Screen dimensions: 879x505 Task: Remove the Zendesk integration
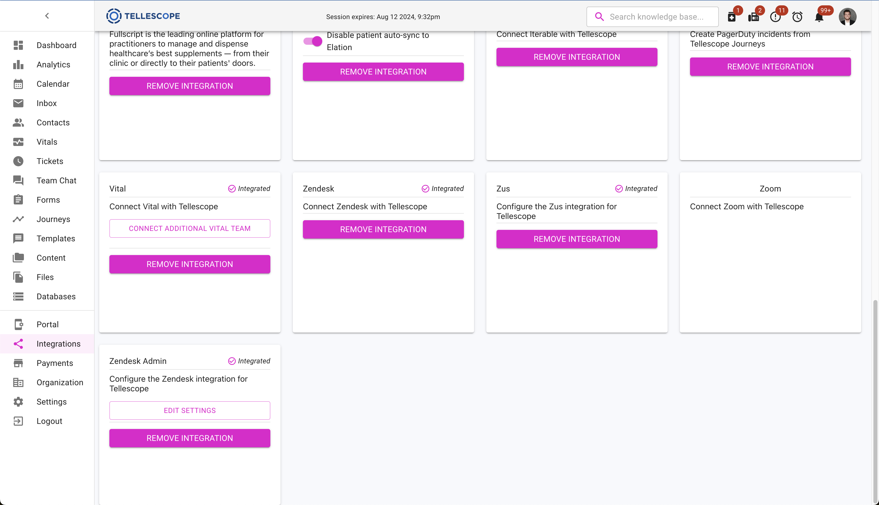point(383,229)
